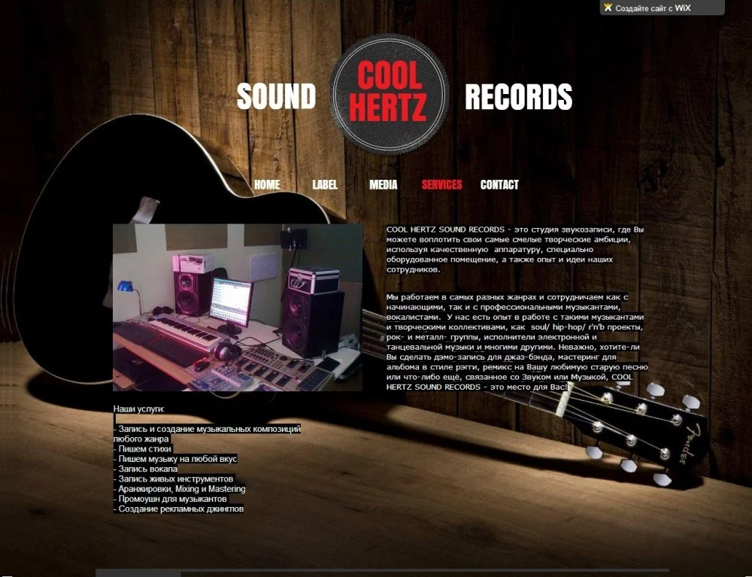Screen dimensions: 752x577
Task: Navigate to the CONTACT page
Action: [499, 184]
